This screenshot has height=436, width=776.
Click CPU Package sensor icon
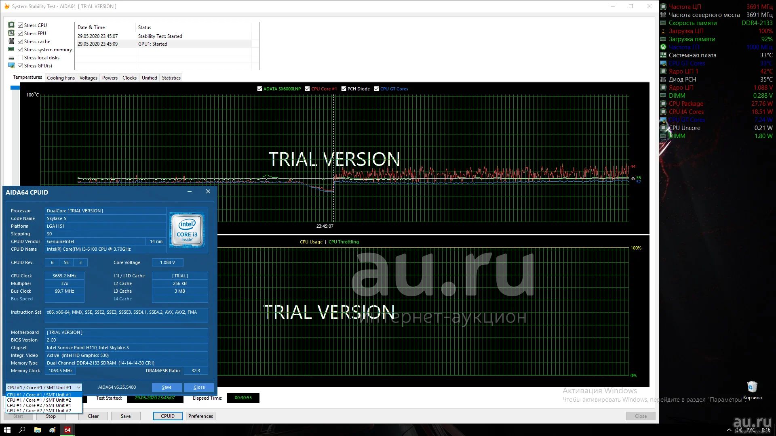point(663,104)
